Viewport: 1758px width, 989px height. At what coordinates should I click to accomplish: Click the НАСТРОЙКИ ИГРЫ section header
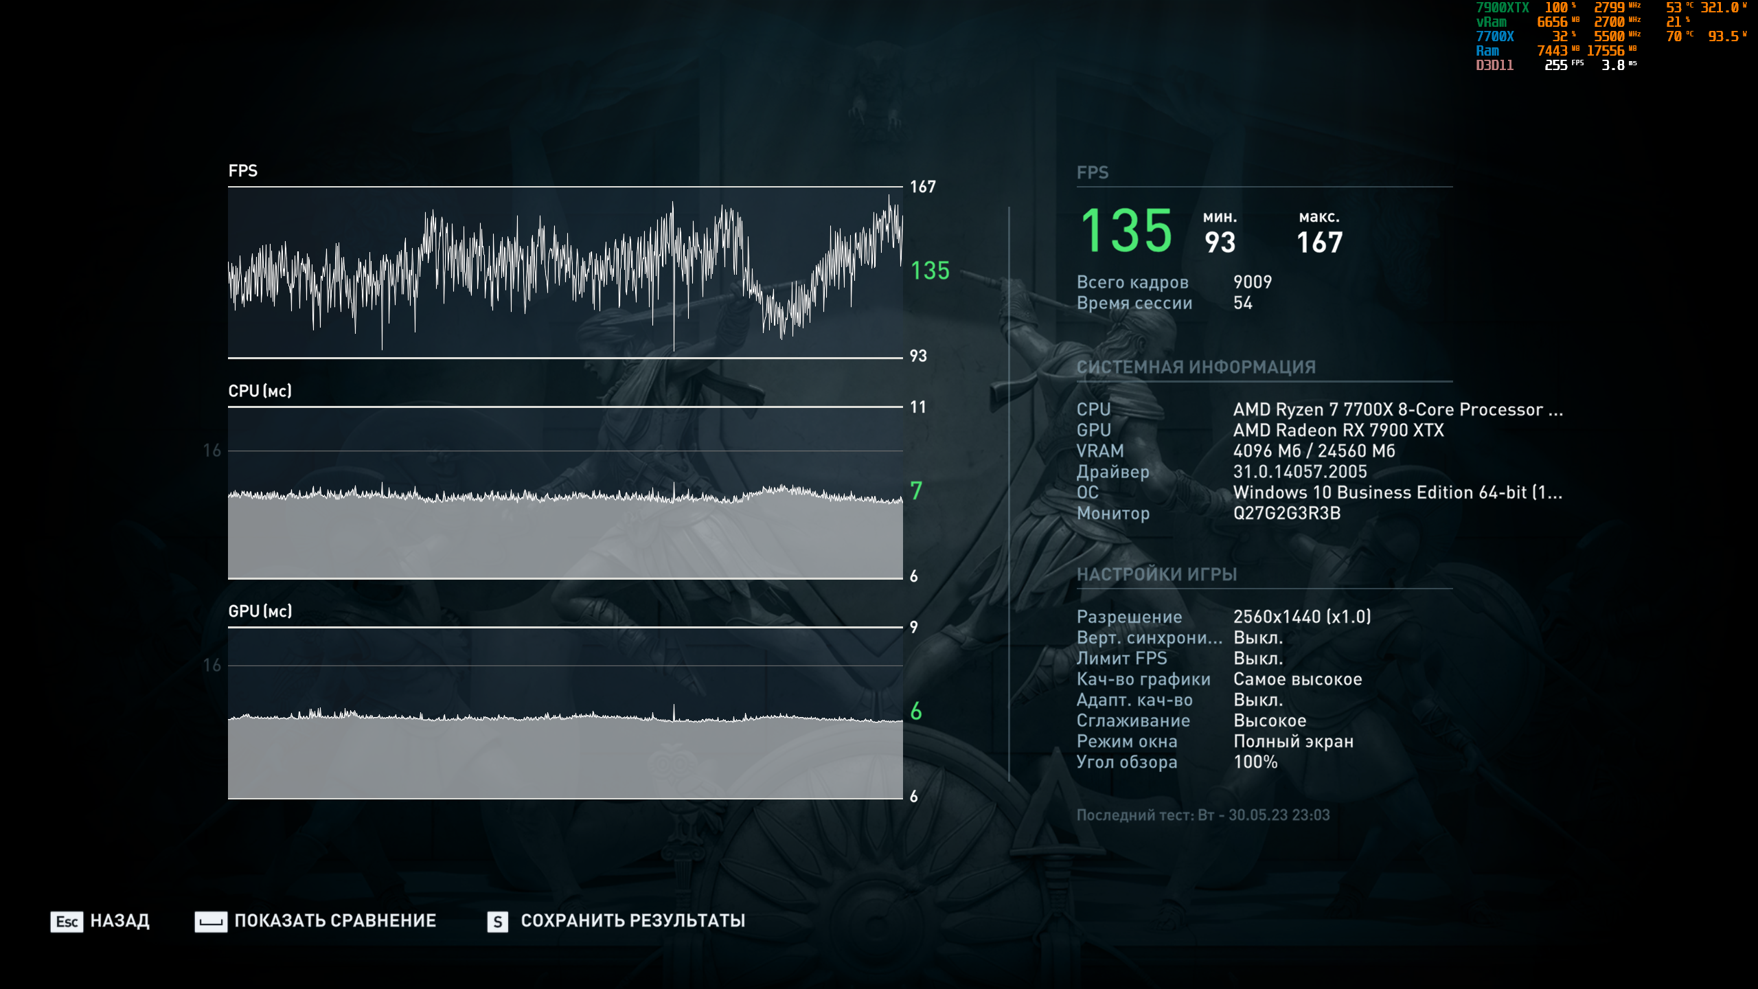pos(1156,574)
